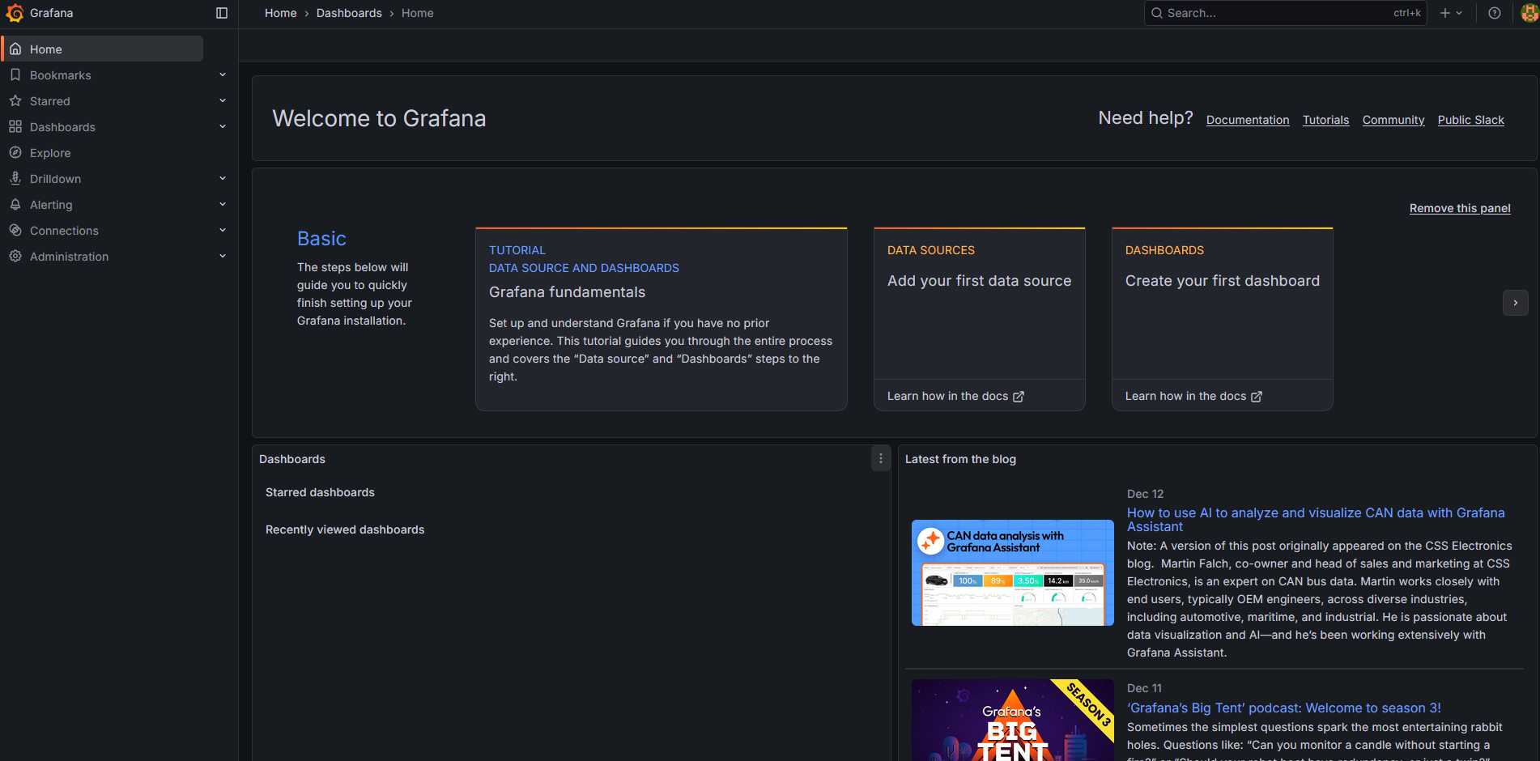The height and width of the screenshot is (761, 1540).
Task: Expand the Drilldown section chevron
Action: (x=223, y=179)
